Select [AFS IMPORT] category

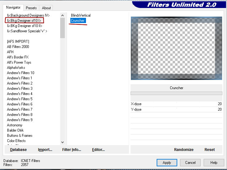coord(18,42)
